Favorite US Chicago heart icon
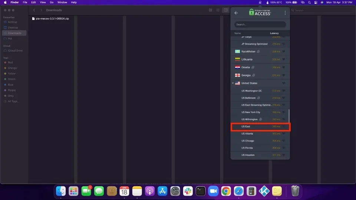The width and height of the screenshot is (356, 200). tap(284, 141)
